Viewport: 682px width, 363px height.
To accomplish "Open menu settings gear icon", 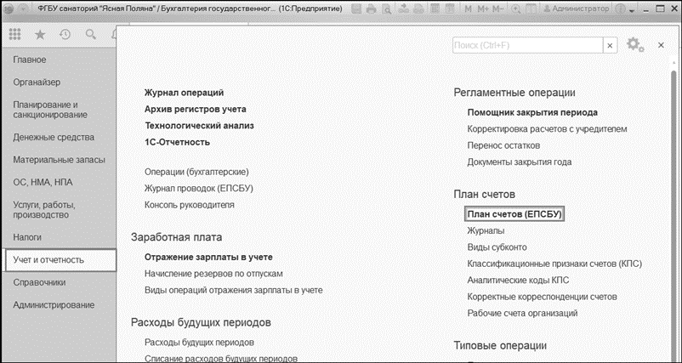I will (x=635, y=45).
